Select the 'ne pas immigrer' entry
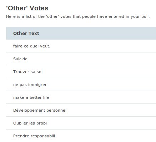Image resolution: width=156 pixels, height=142 pixels. (x=81, y=85)
